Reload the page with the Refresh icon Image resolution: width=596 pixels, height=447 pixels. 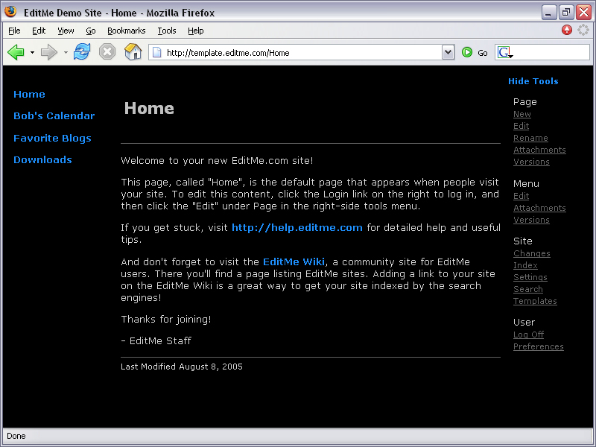click(82, 51)
